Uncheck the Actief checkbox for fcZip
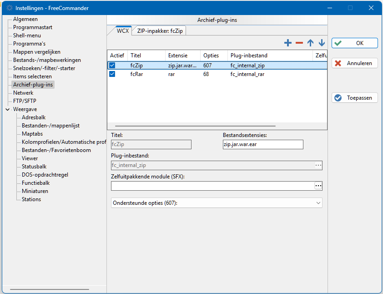Image resolution: width=383 pixels, height=294 pixels. coord(112,65)
